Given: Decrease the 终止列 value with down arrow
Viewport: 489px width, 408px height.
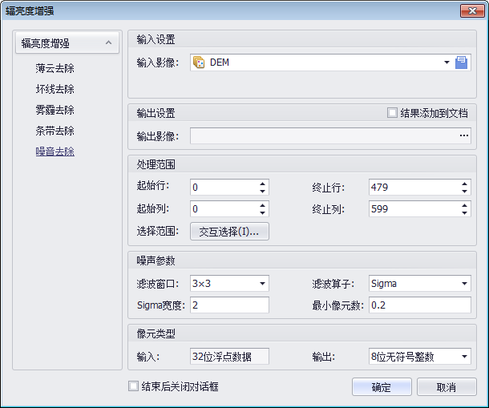Looking at the screenshot, I should click(x=464, y=212).
